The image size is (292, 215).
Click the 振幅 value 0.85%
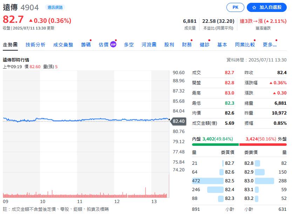click(x=280, y=123)
